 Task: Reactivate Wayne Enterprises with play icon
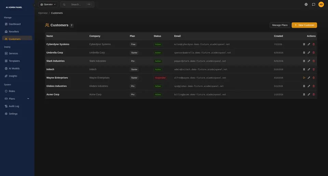pyautogui.click(x=304, y=78)
